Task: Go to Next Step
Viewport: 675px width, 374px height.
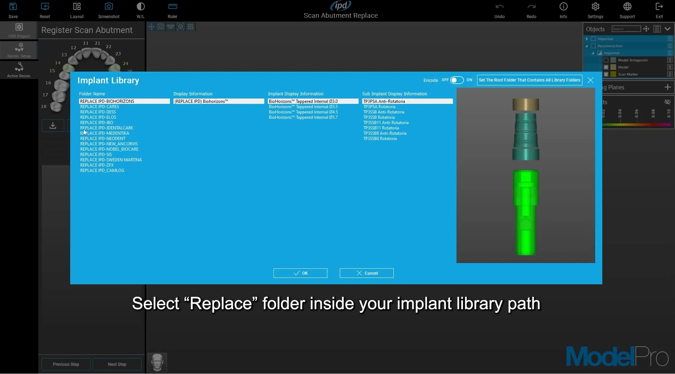Action: coord(117,364)
